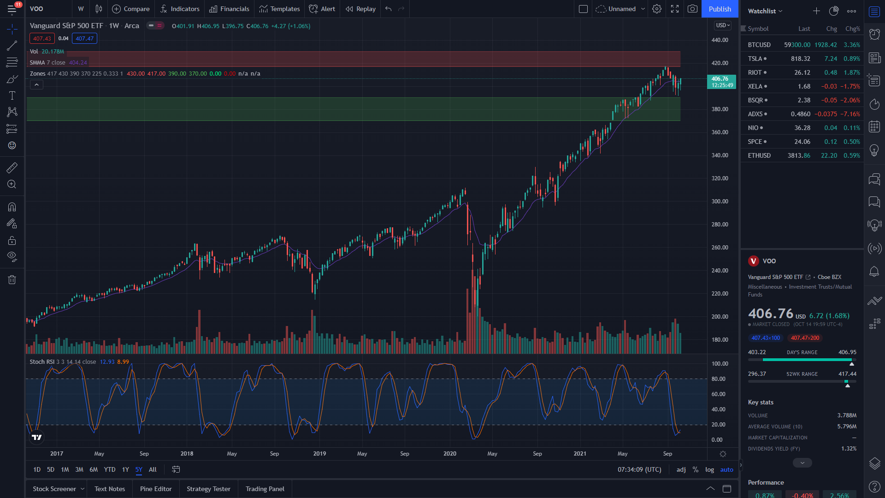The height and width of the screenshot is (498, 885).
Task: Open the chart patterns tool
Action: tap(12, 112)
